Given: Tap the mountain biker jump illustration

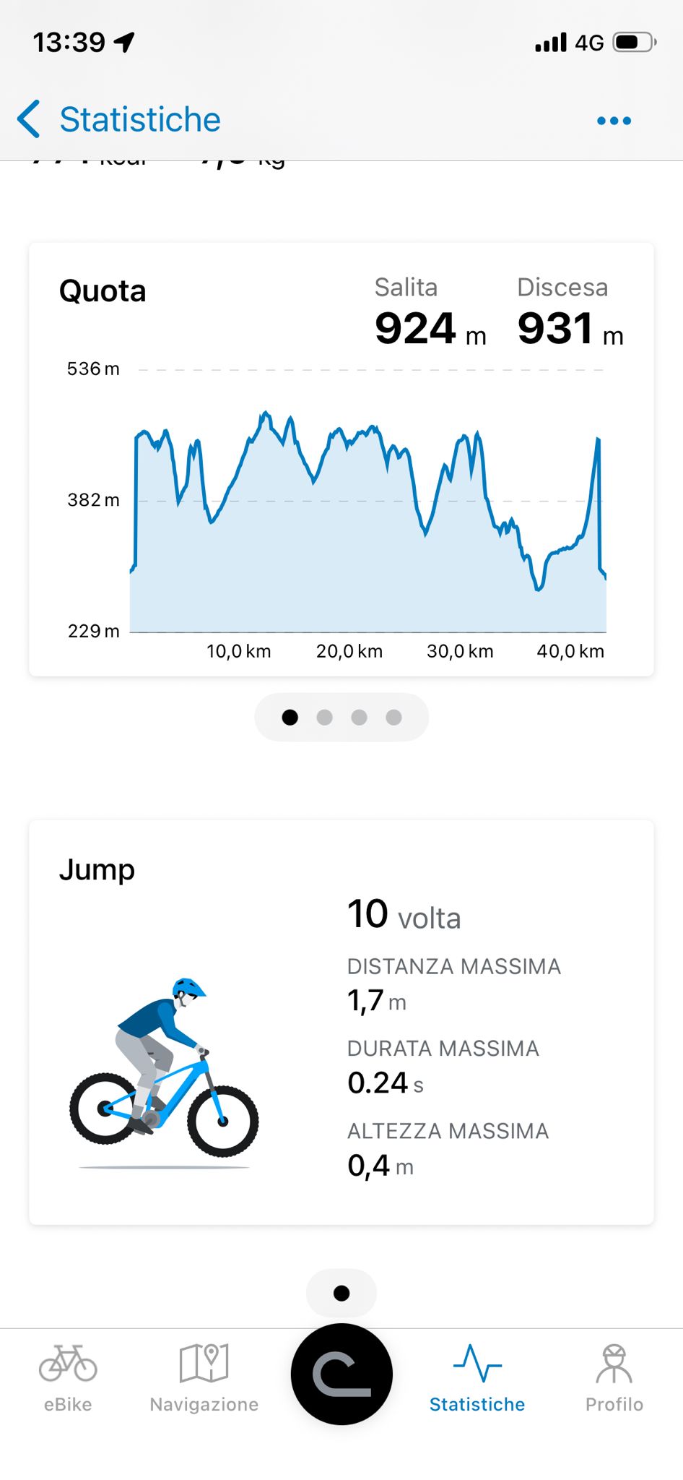Looking at the screenshot, I should tap(164, 1072).
